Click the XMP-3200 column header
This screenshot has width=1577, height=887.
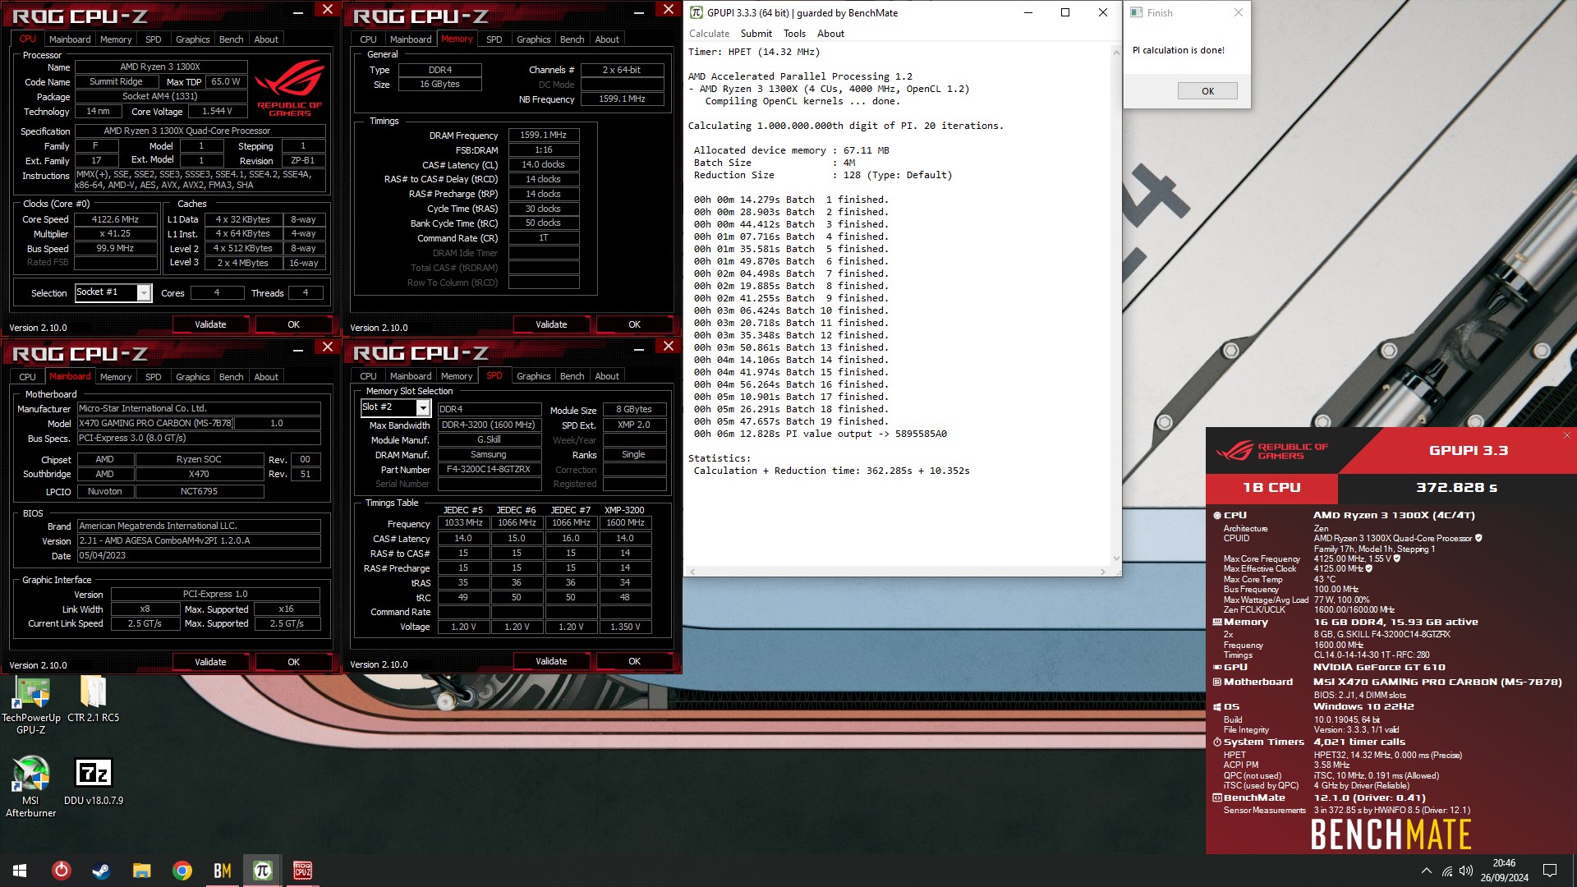click(x=624, y=510)
